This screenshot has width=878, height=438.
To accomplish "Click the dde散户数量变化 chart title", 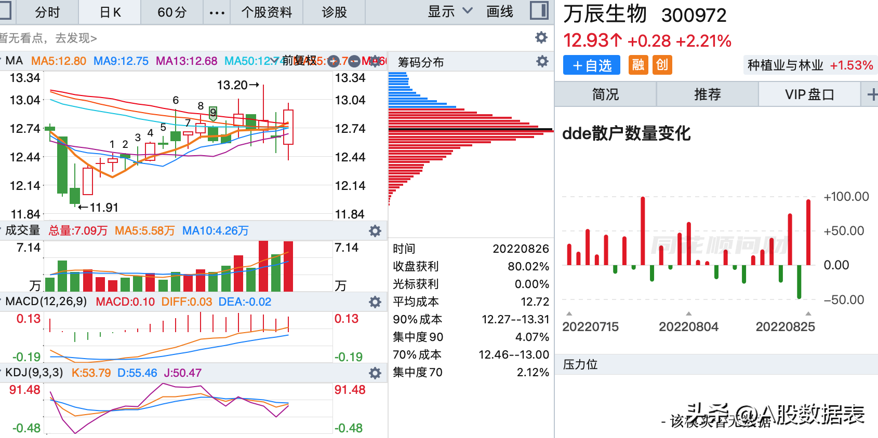I will pos(627,133).
